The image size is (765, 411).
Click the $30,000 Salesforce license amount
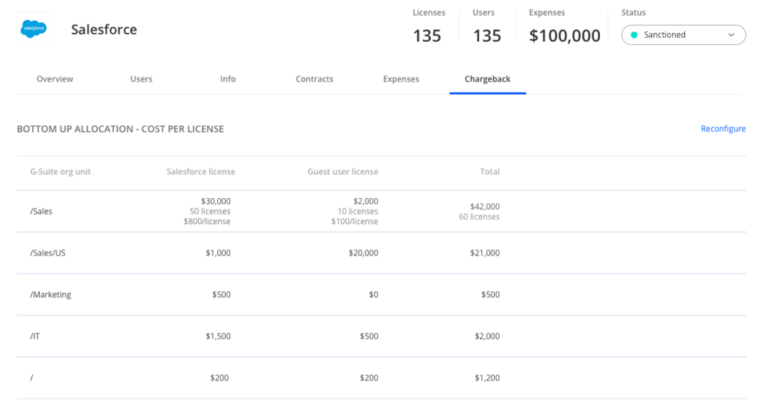[x=216, y=201]
